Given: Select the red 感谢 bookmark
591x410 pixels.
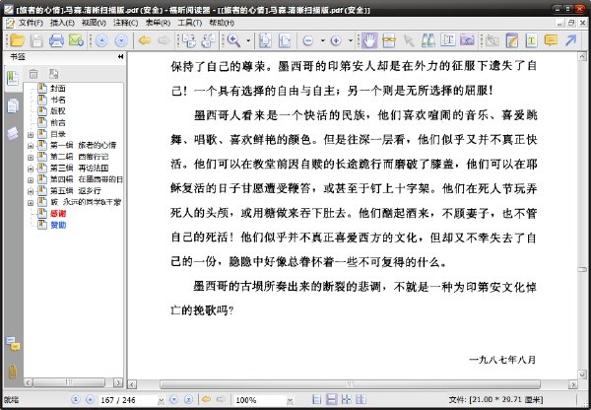Looking at the screenshot, I should pyautogui.click(x=58, y=214).
